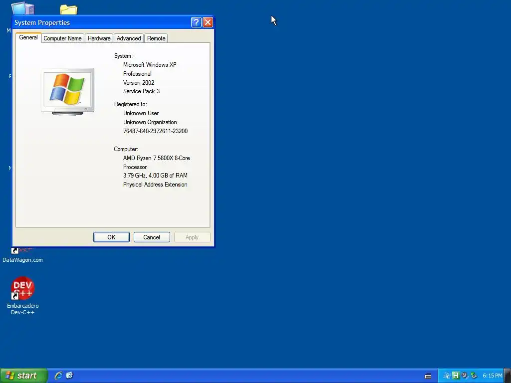This screenshot has height=383, width=511.
Task: Select the yellow folder icon on desktop
Action: coord(69,9)
